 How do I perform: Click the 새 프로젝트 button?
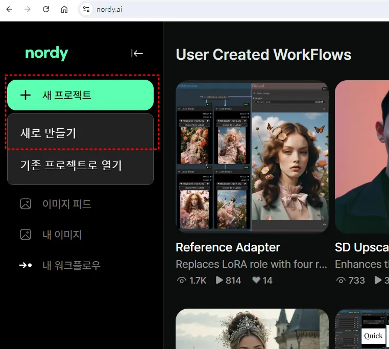(x=80, y=95)
